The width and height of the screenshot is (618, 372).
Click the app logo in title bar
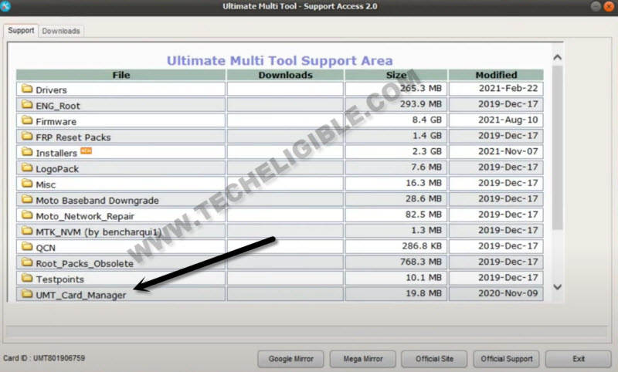pos(5,6)
